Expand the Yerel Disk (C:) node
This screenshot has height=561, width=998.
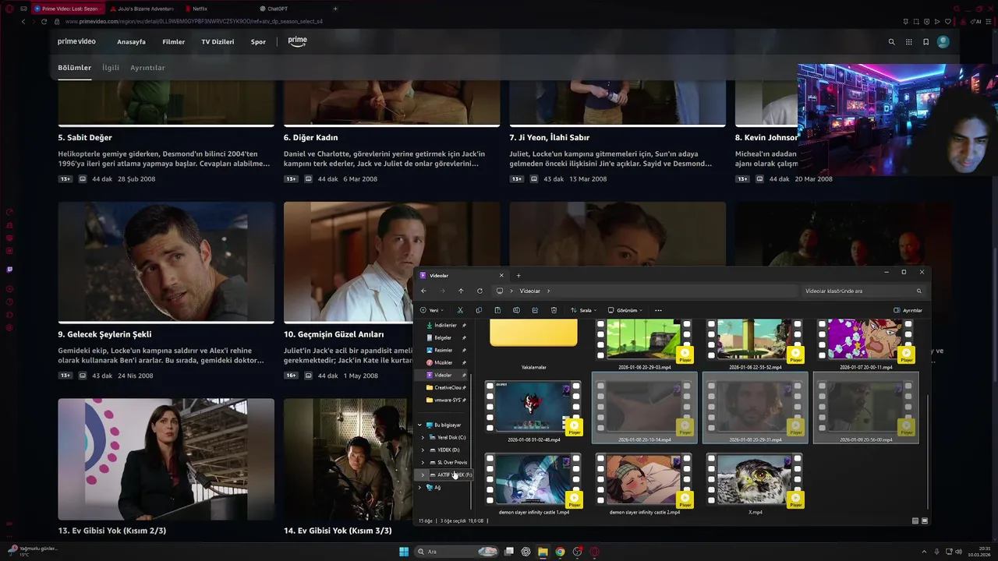pyautogui.click(x=423, y=437)
